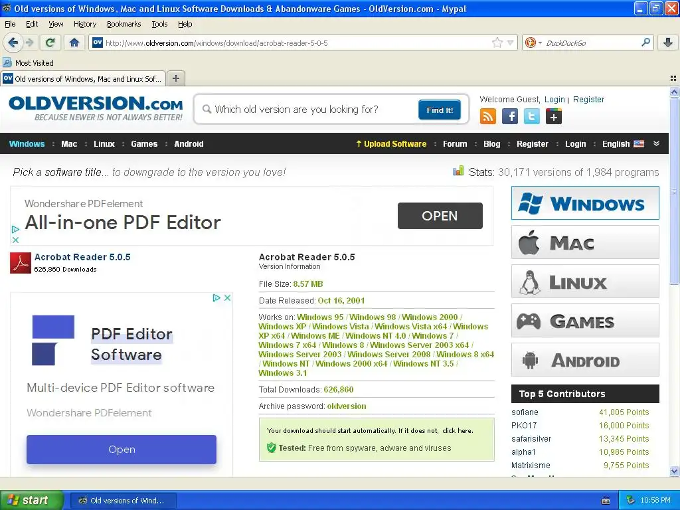The image size is (680, 510).
Task: Open the History menu
Action: [85, 24]
